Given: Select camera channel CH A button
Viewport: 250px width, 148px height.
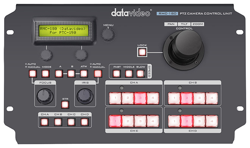Looking at the screenshot, I should [x=44, y=122].
